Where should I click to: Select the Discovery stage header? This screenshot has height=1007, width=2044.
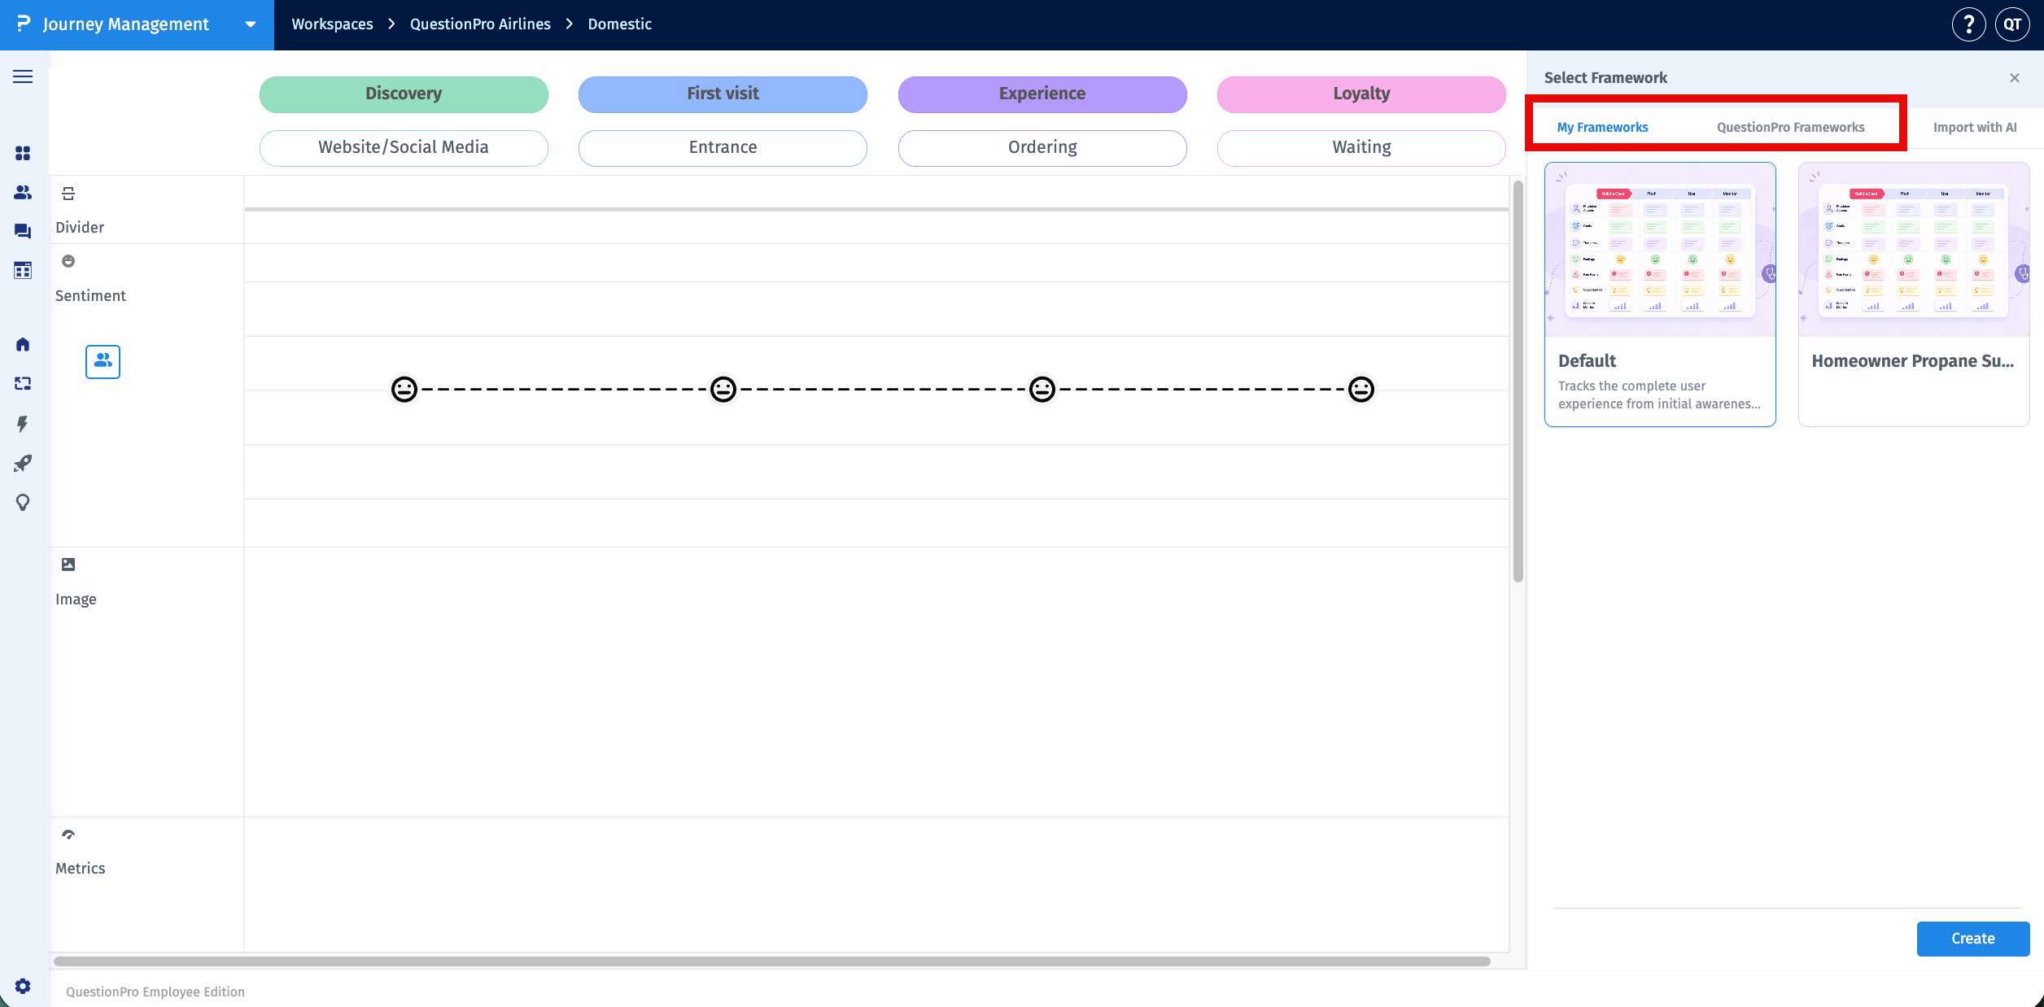point(404,94)
